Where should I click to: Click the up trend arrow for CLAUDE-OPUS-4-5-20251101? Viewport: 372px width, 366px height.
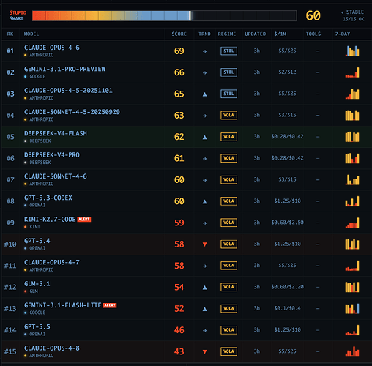pos(204,94)
